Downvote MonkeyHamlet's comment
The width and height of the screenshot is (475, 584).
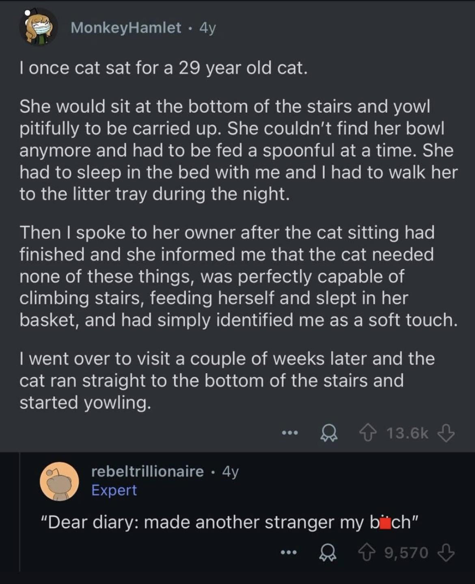pos(446,433)
